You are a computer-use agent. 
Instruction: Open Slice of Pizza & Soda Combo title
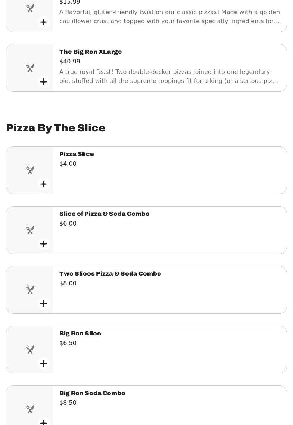(x=104, y=214)
